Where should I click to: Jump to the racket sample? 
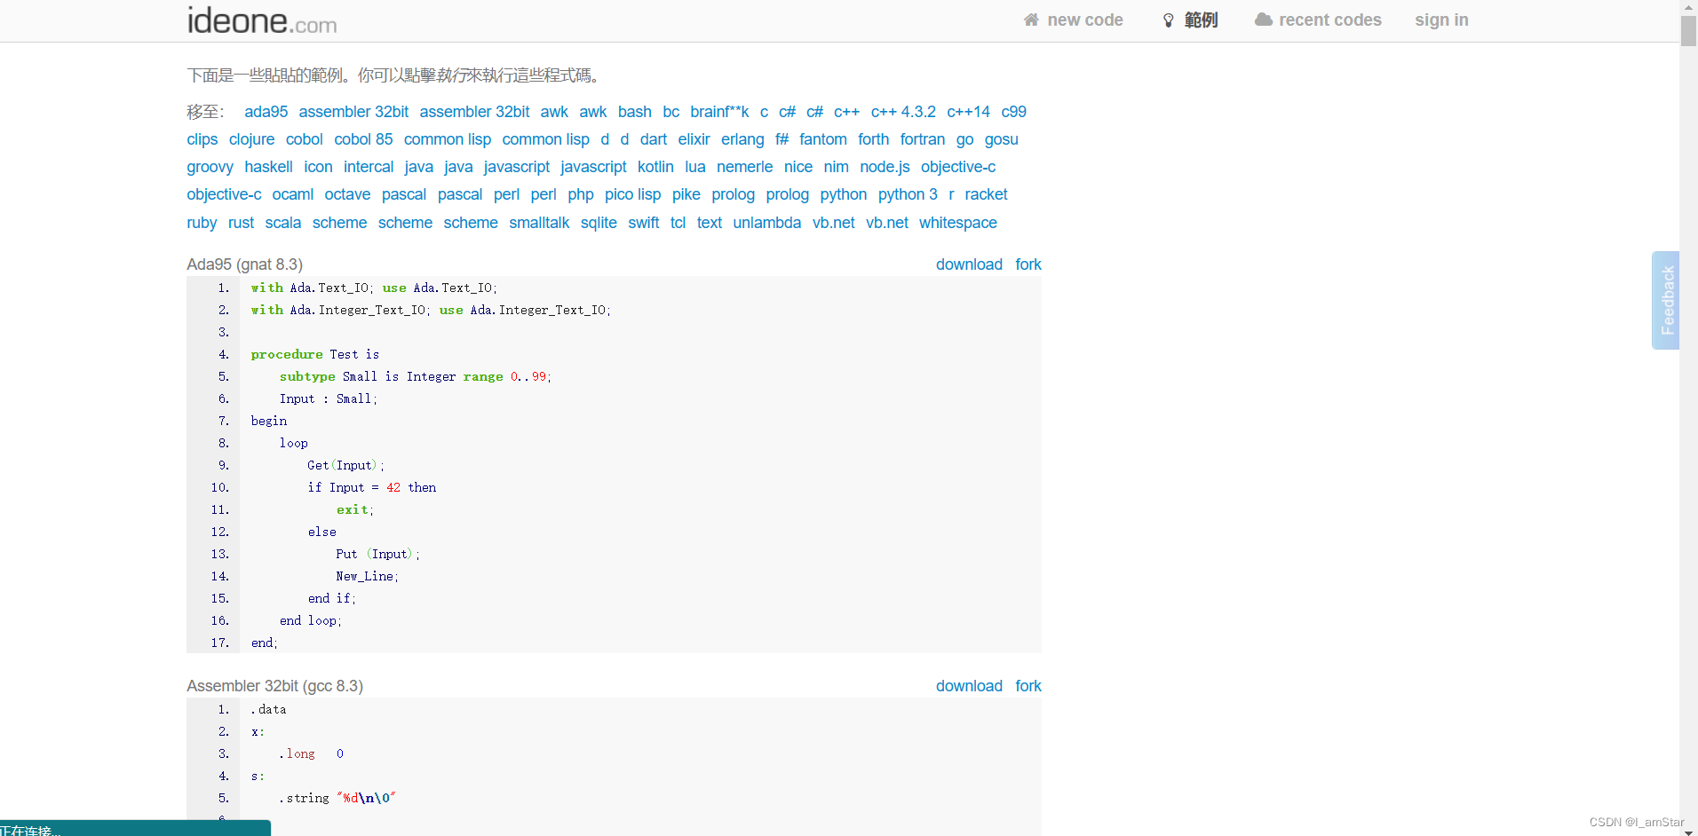tap(986, 194)
